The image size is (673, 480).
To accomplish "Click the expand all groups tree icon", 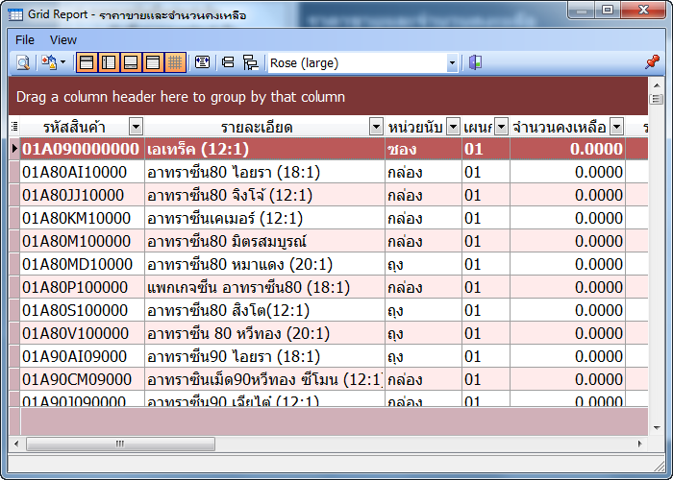I will tap(250, 62).
